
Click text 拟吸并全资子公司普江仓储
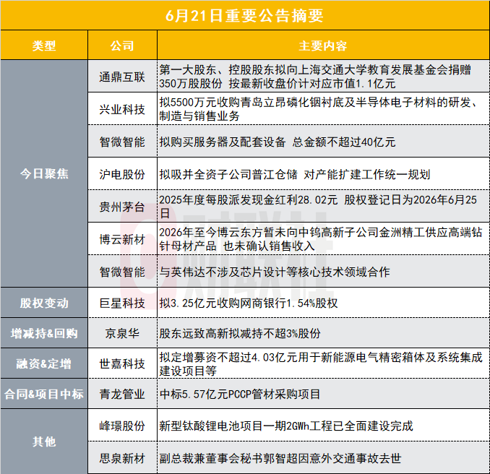click(295, 174)
